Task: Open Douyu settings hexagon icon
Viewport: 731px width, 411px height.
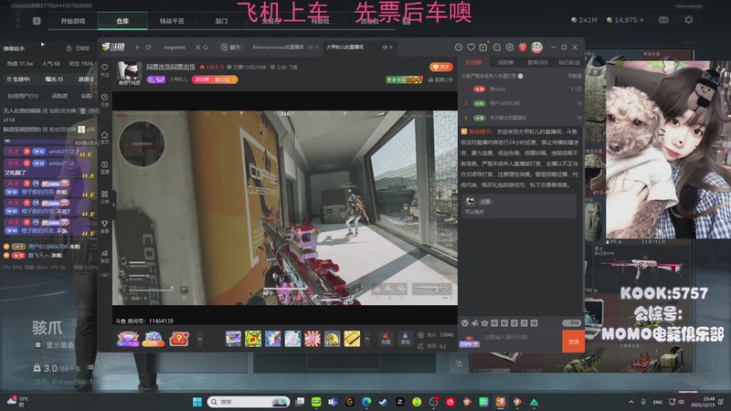Action: (510, 47)
